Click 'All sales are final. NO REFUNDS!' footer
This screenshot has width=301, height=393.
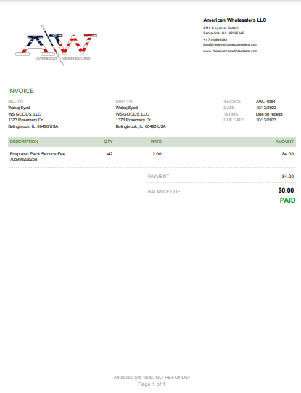coord(152,378)
